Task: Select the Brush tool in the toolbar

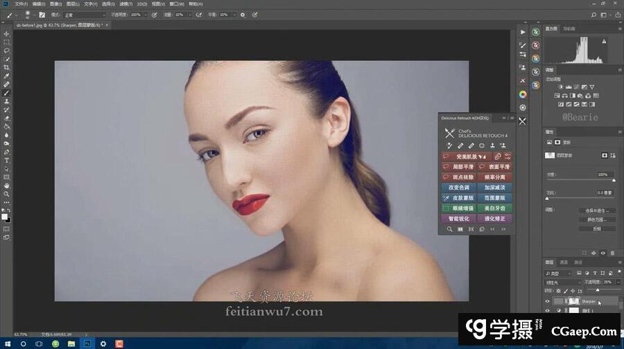Action: (x=7, y=93)
